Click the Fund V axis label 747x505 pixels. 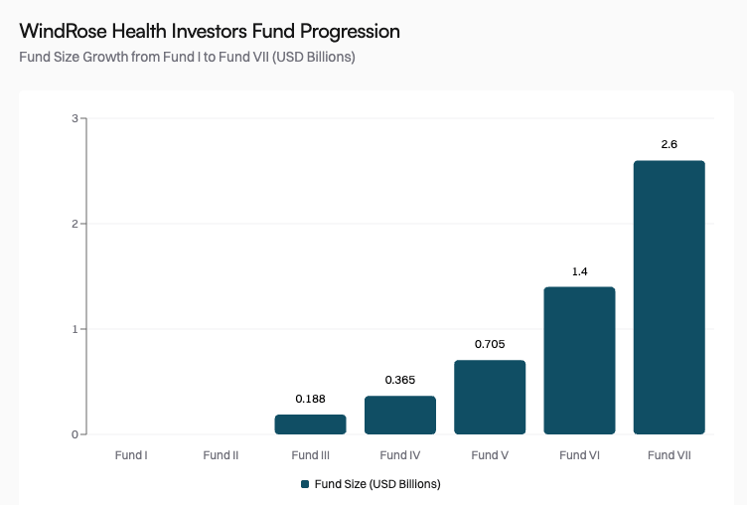pyautogui.click(x=490, y=455)
